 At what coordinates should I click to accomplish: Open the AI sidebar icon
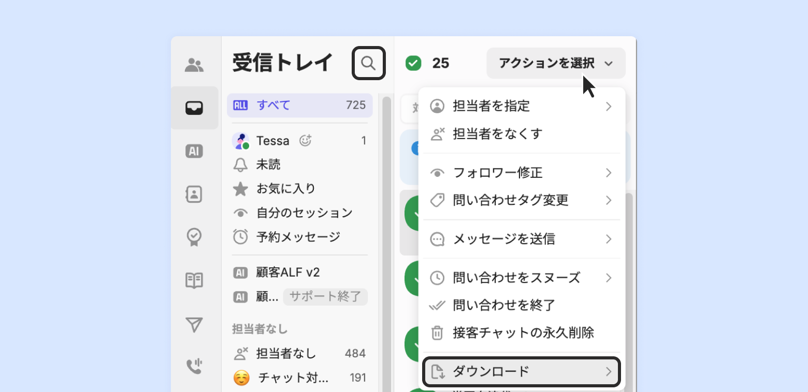[194, 151]
